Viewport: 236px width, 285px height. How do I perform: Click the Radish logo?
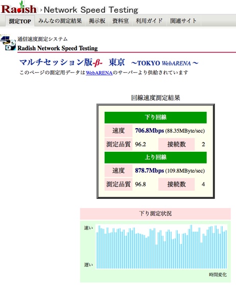tap(19, 8)
